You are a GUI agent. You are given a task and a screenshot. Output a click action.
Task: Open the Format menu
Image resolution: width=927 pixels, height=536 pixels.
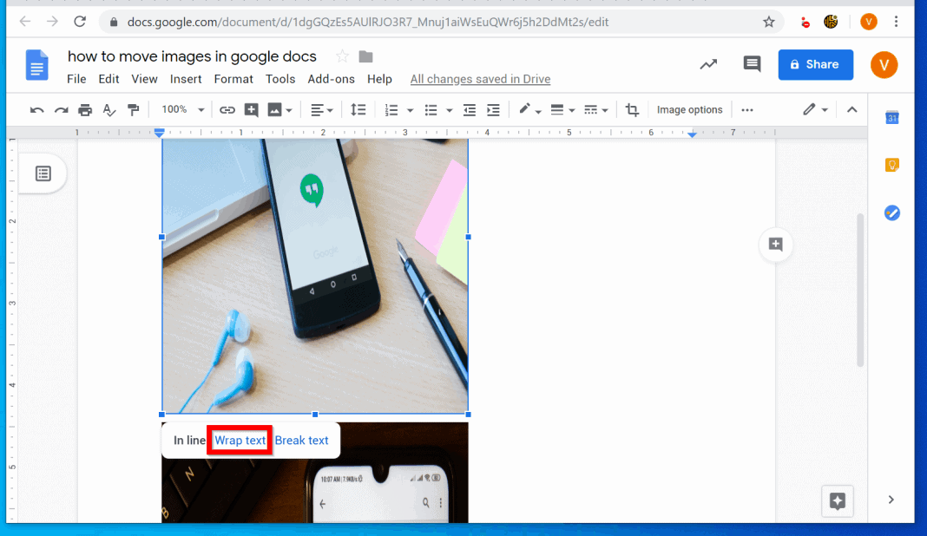tap(233, 78)
